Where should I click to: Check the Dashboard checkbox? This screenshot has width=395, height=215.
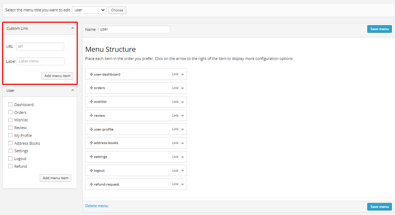click(10, 105)
